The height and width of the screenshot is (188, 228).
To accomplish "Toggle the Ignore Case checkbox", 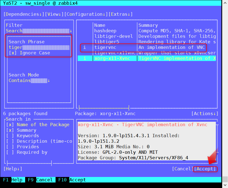I will [29, 53].
